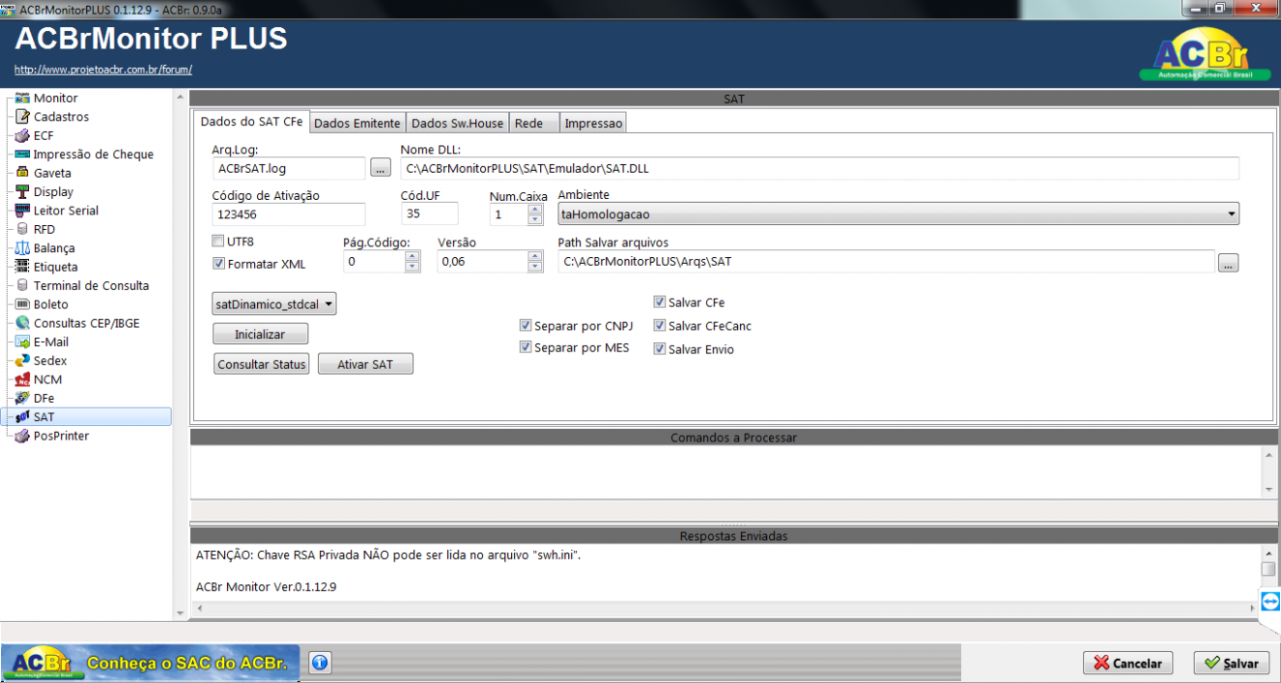This screenshot has height=683, width=1281.
Task: Toggle Separar por CNPJ checkbox
Action: [526, 326]
